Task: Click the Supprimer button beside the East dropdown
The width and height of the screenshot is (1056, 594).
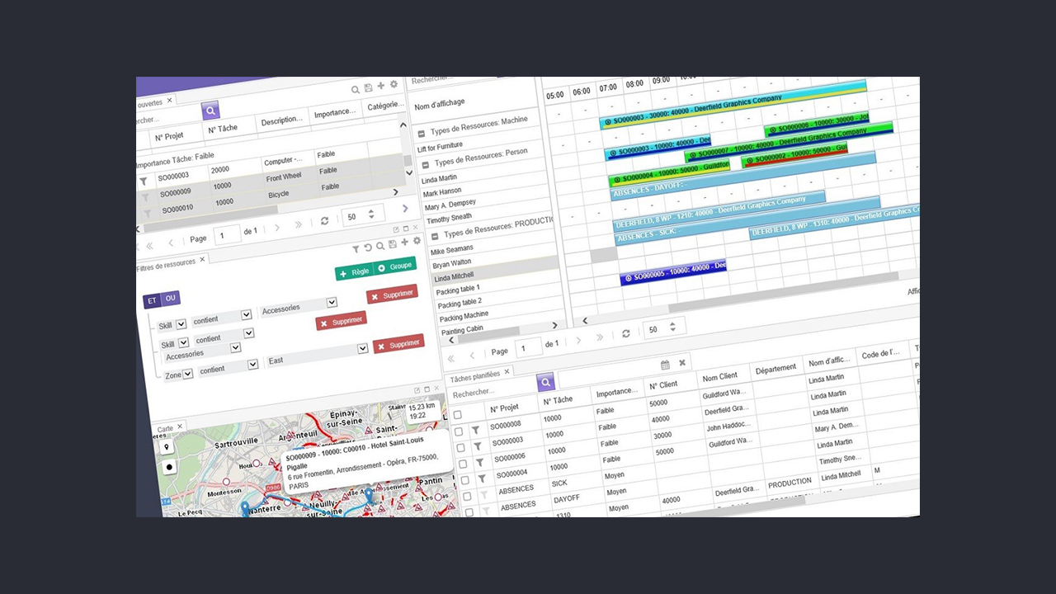Action: (x=398, y=344)
